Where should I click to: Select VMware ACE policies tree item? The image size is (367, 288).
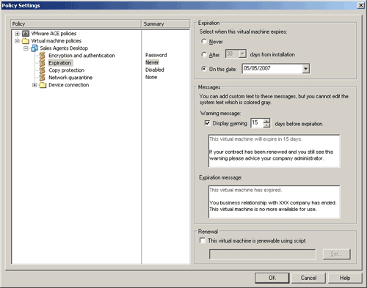click(54, 34)
